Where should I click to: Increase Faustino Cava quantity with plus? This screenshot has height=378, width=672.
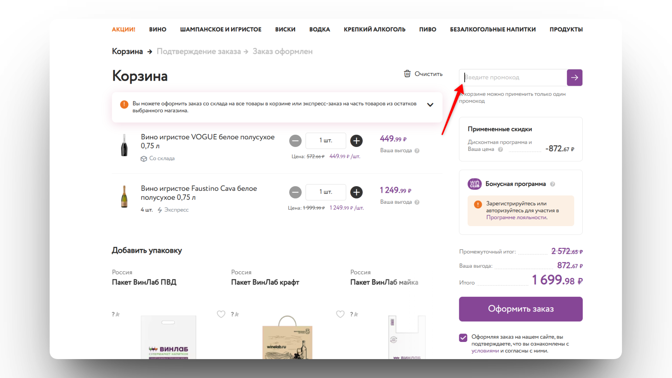[x=356, y=192]
